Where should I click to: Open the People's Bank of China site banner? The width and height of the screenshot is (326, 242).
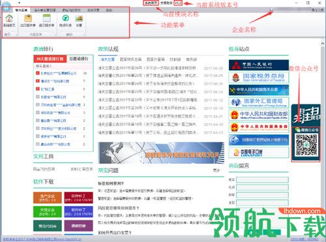259,65
